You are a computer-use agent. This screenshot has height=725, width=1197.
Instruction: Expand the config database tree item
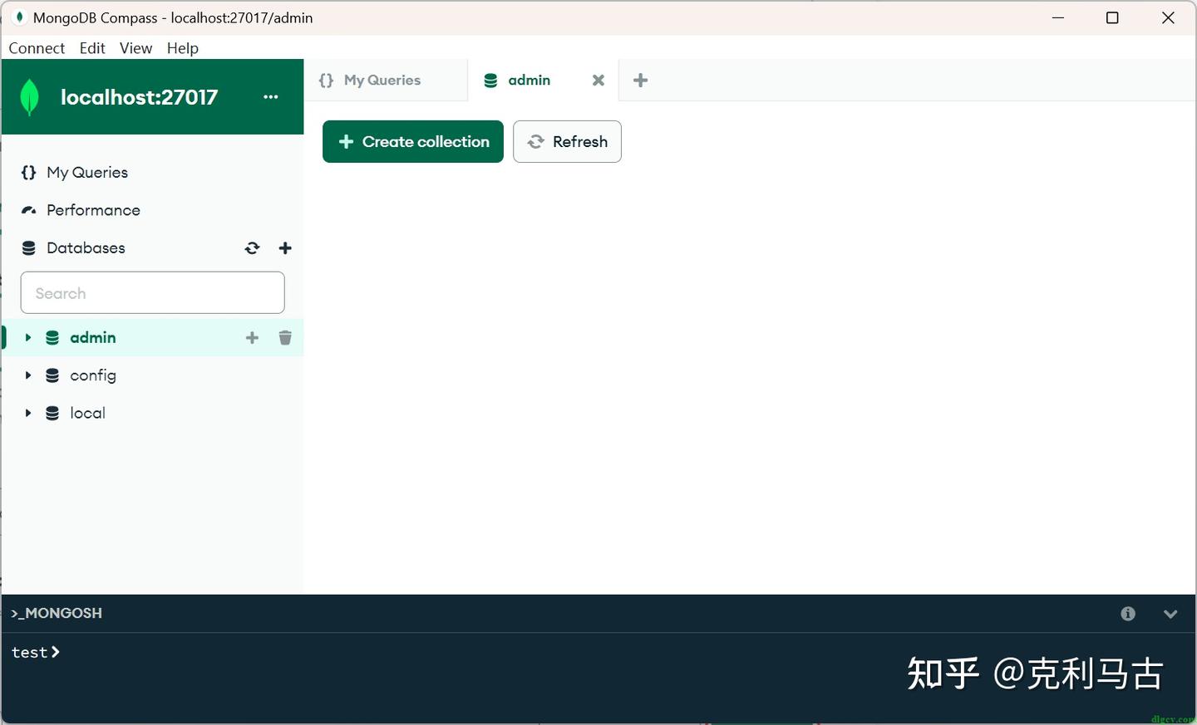(x=27, y=375)
